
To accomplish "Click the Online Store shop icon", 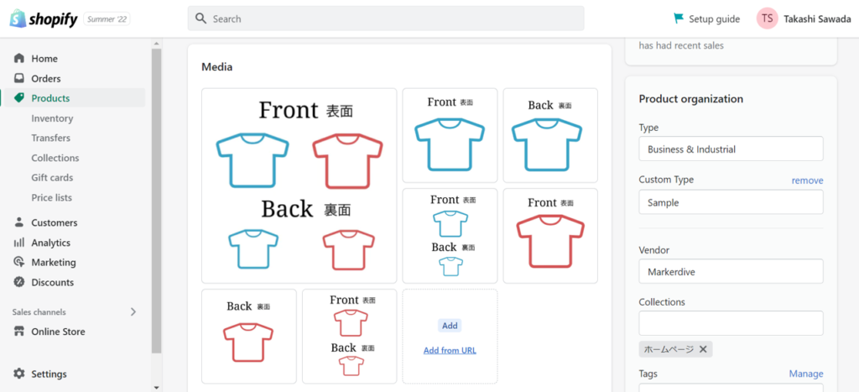I will 19,332.
